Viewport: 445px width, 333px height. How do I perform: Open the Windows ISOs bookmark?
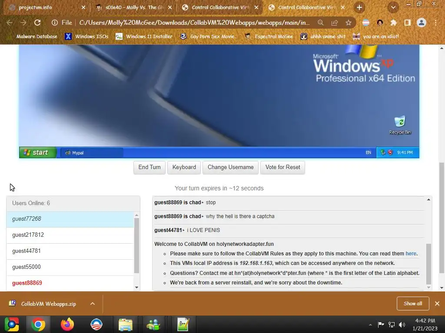86,36
